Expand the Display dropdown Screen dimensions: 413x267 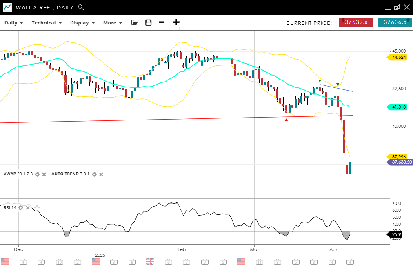(x=82, y=23)
